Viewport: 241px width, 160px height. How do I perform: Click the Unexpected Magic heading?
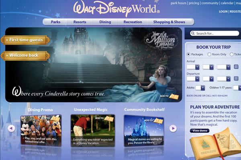[91, 110]
